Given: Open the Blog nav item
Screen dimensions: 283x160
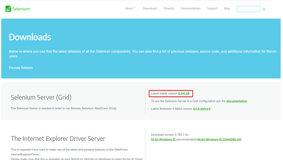Looking at the screenshot, I should click(227, 8).
